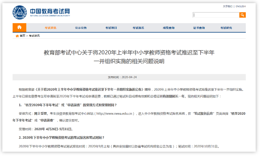Click the 发布时间 2020-04-24 date bar
Image resolution: width=260 pixels, height=156 pixels.
(x=129, y=77)
